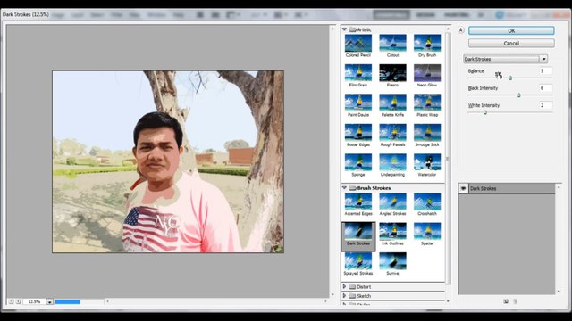Screen dimensions: 572x321
Task: Click the filter list scrollbar up arrow
Action: (x=448, y=29)
